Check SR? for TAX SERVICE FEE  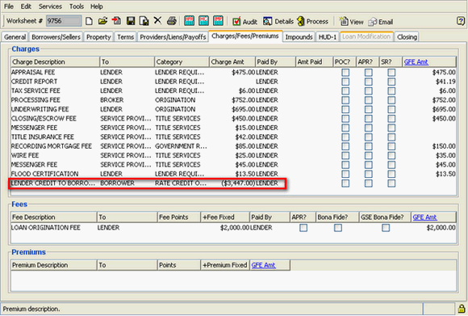tap(391, 91)
